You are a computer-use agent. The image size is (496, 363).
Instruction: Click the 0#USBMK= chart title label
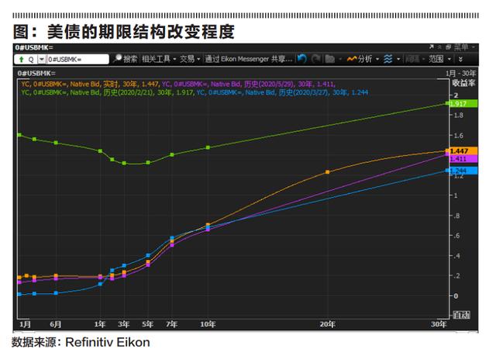pos(36,74)
